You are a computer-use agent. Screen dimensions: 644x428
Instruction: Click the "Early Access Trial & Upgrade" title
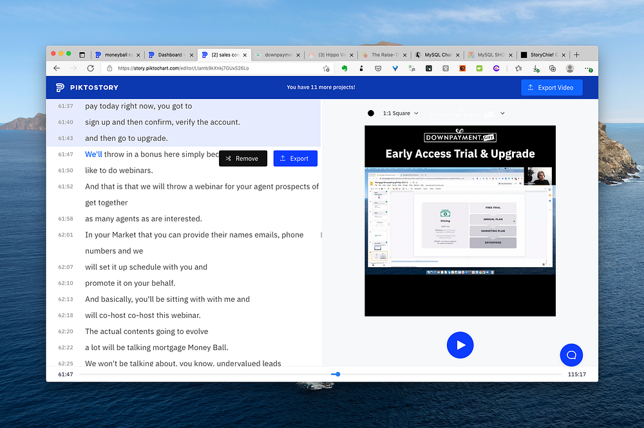[460, 154]
